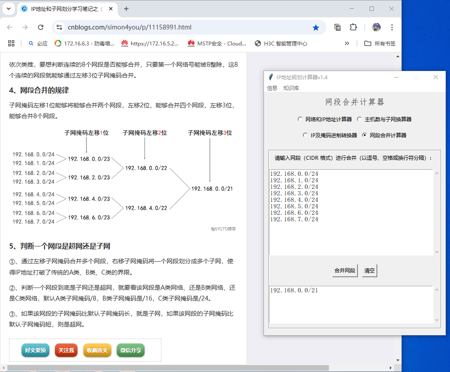Select 网络和IP地址计算器 radio button
Viewport: 450px width, 372px height.
click(300, 119)
